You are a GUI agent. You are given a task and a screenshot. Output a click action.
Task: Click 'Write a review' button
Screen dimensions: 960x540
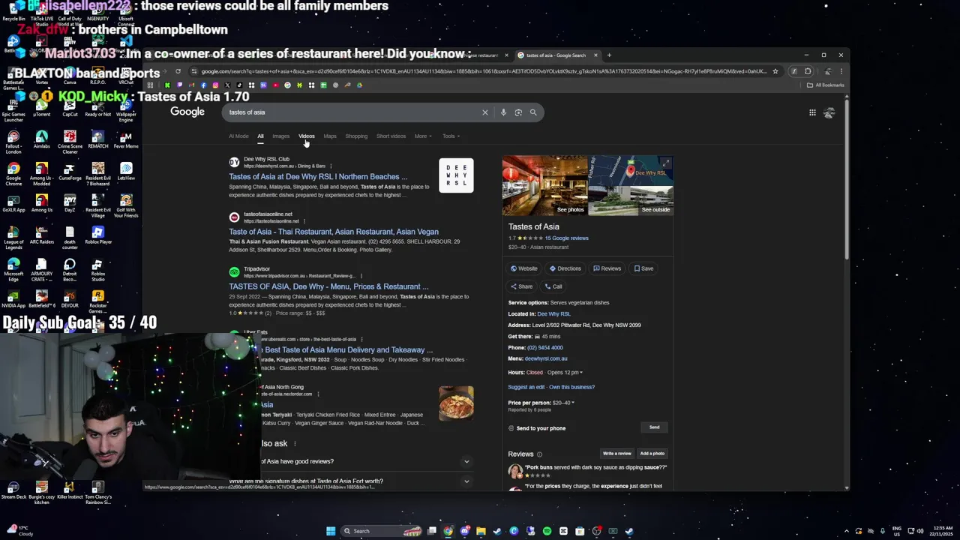tap(616, 454)
